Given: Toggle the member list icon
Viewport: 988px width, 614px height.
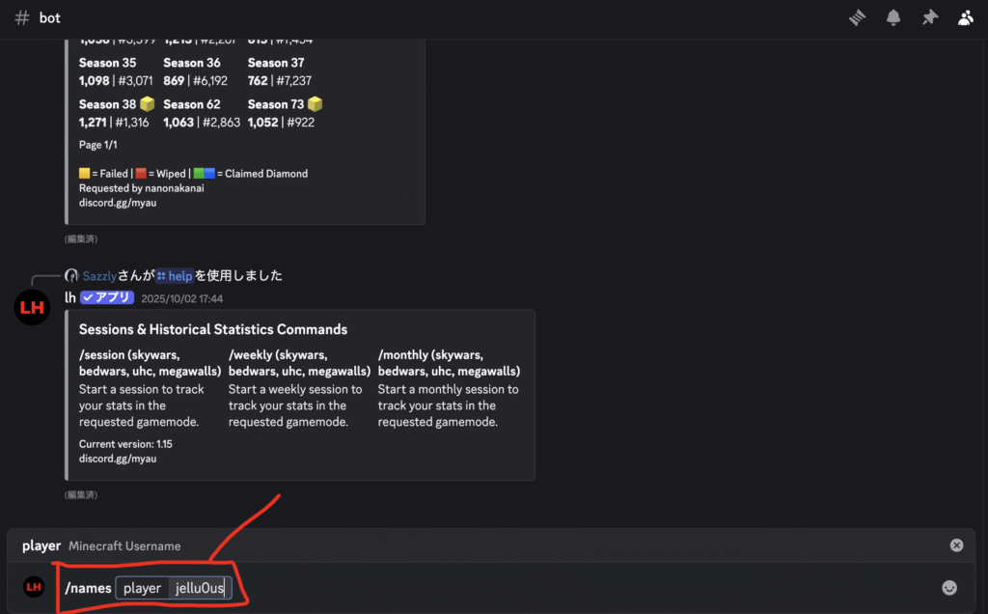Looking at the screenshot, I should coord(966,17).
